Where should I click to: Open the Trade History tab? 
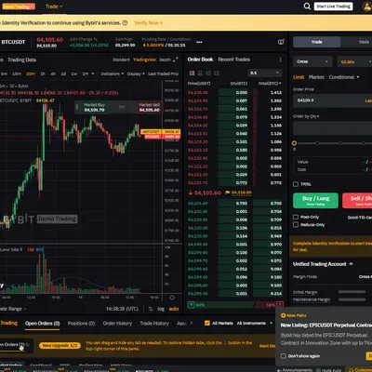click(154, 324)
